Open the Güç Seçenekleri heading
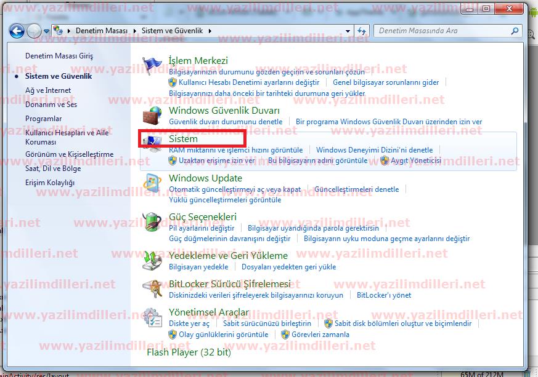 203,216
